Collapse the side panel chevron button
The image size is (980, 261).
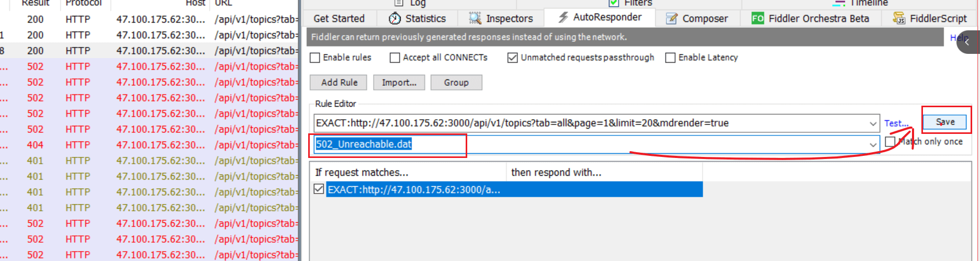(x=967, y=42)
